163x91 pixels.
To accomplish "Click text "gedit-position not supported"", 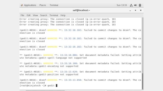I will point(59,75).
